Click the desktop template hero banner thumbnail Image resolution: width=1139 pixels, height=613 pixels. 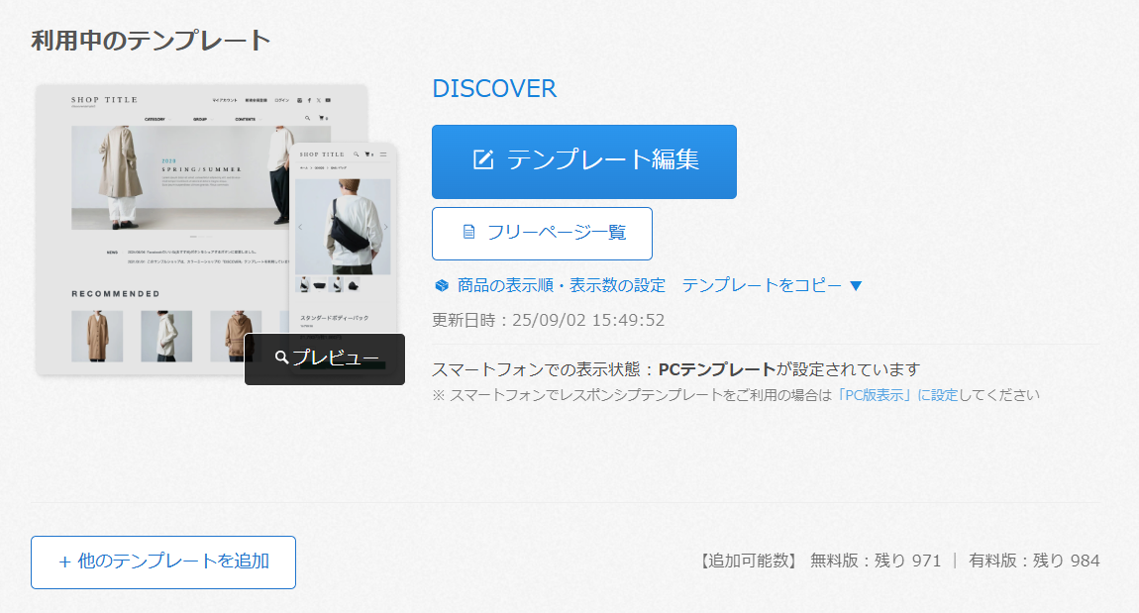pos(178,178)
